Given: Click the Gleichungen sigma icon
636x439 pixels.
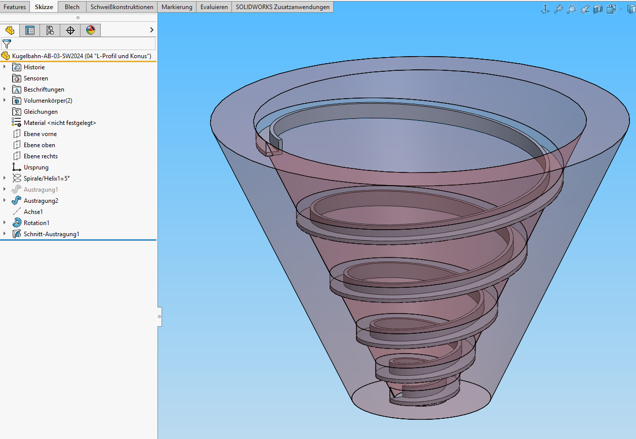Looking at the screenshot, I should click(x=16, y=112).
